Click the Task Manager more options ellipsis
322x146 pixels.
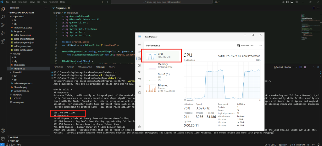pyautogui.click(x=260, y=45)
